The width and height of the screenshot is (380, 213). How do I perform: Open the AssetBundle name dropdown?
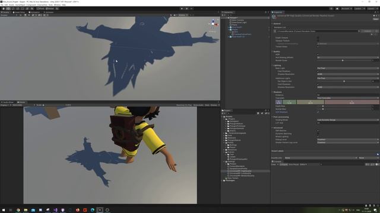tap(321, 158)
